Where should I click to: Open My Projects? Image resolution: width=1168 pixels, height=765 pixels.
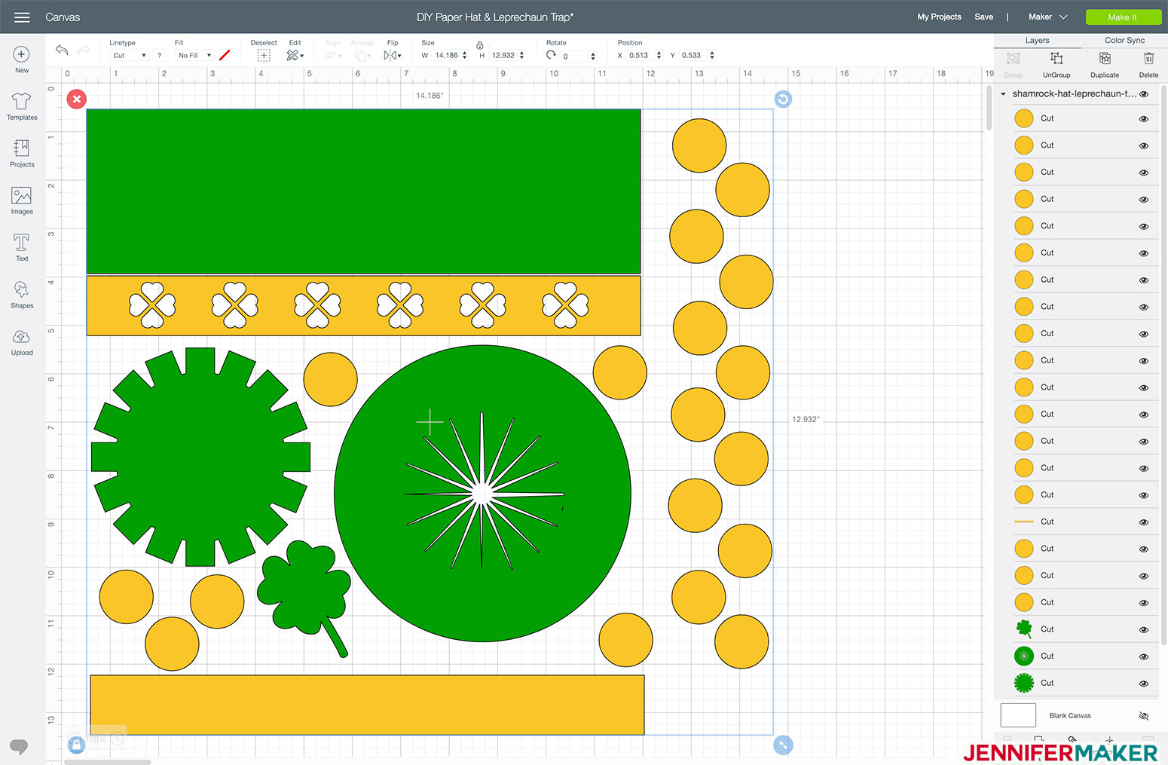(x=939, y=17)
